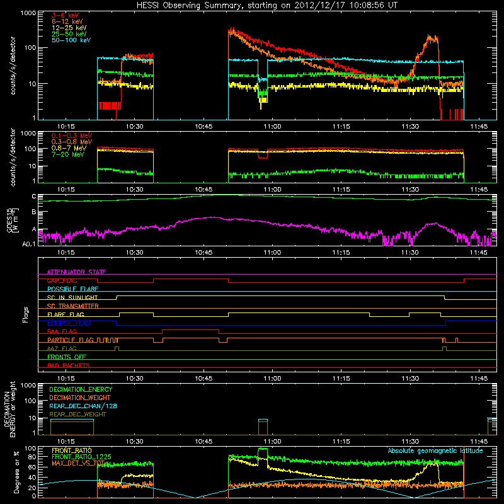Click the 11:00 tick label under top plot
This screenshot has height=504, width=504.
pos(272,127)
